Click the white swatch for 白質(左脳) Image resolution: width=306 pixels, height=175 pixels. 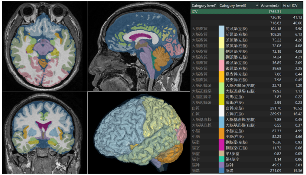click(x=221, y=108)
